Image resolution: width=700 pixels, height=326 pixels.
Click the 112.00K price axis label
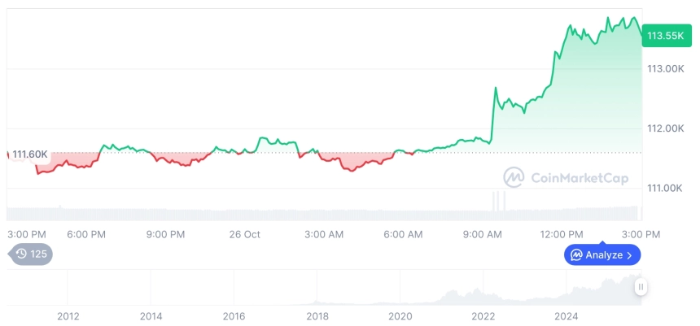(664, 128)
